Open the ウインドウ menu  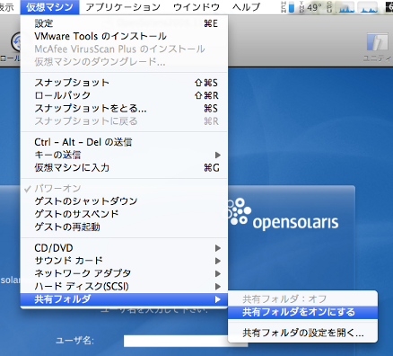coord(196,7)
